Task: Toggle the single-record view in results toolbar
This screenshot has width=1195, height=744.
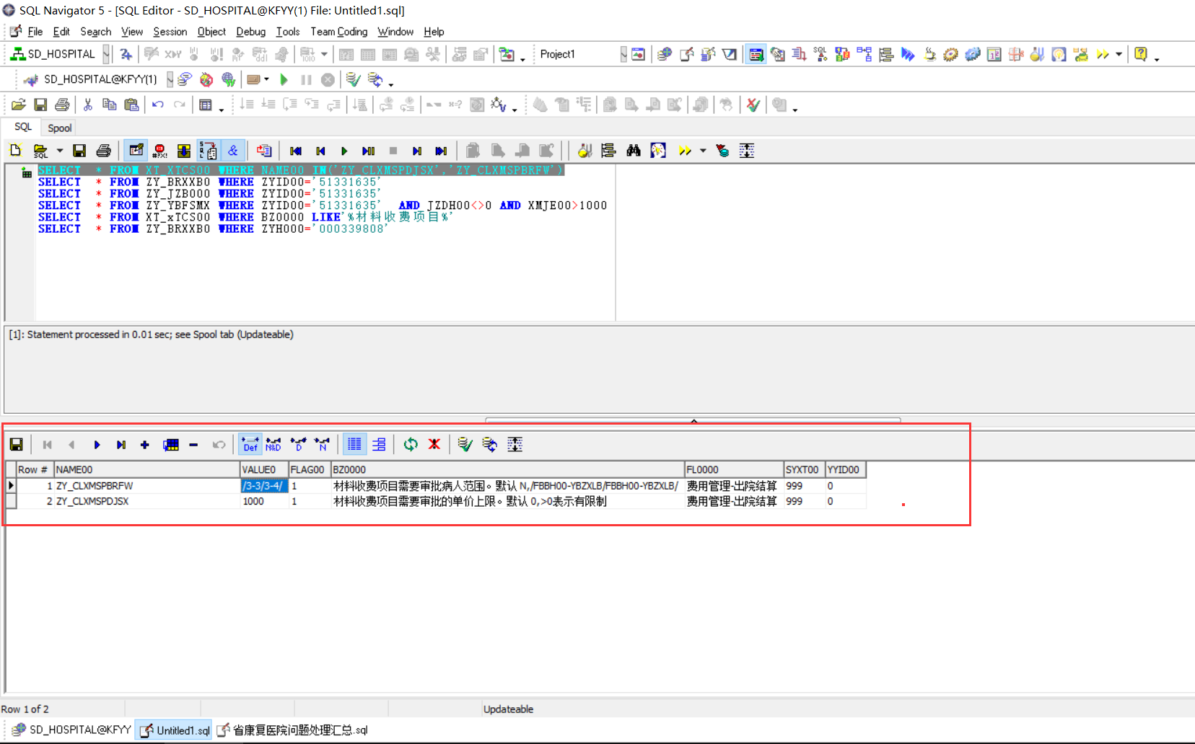Action: click(x=379, y=445)
